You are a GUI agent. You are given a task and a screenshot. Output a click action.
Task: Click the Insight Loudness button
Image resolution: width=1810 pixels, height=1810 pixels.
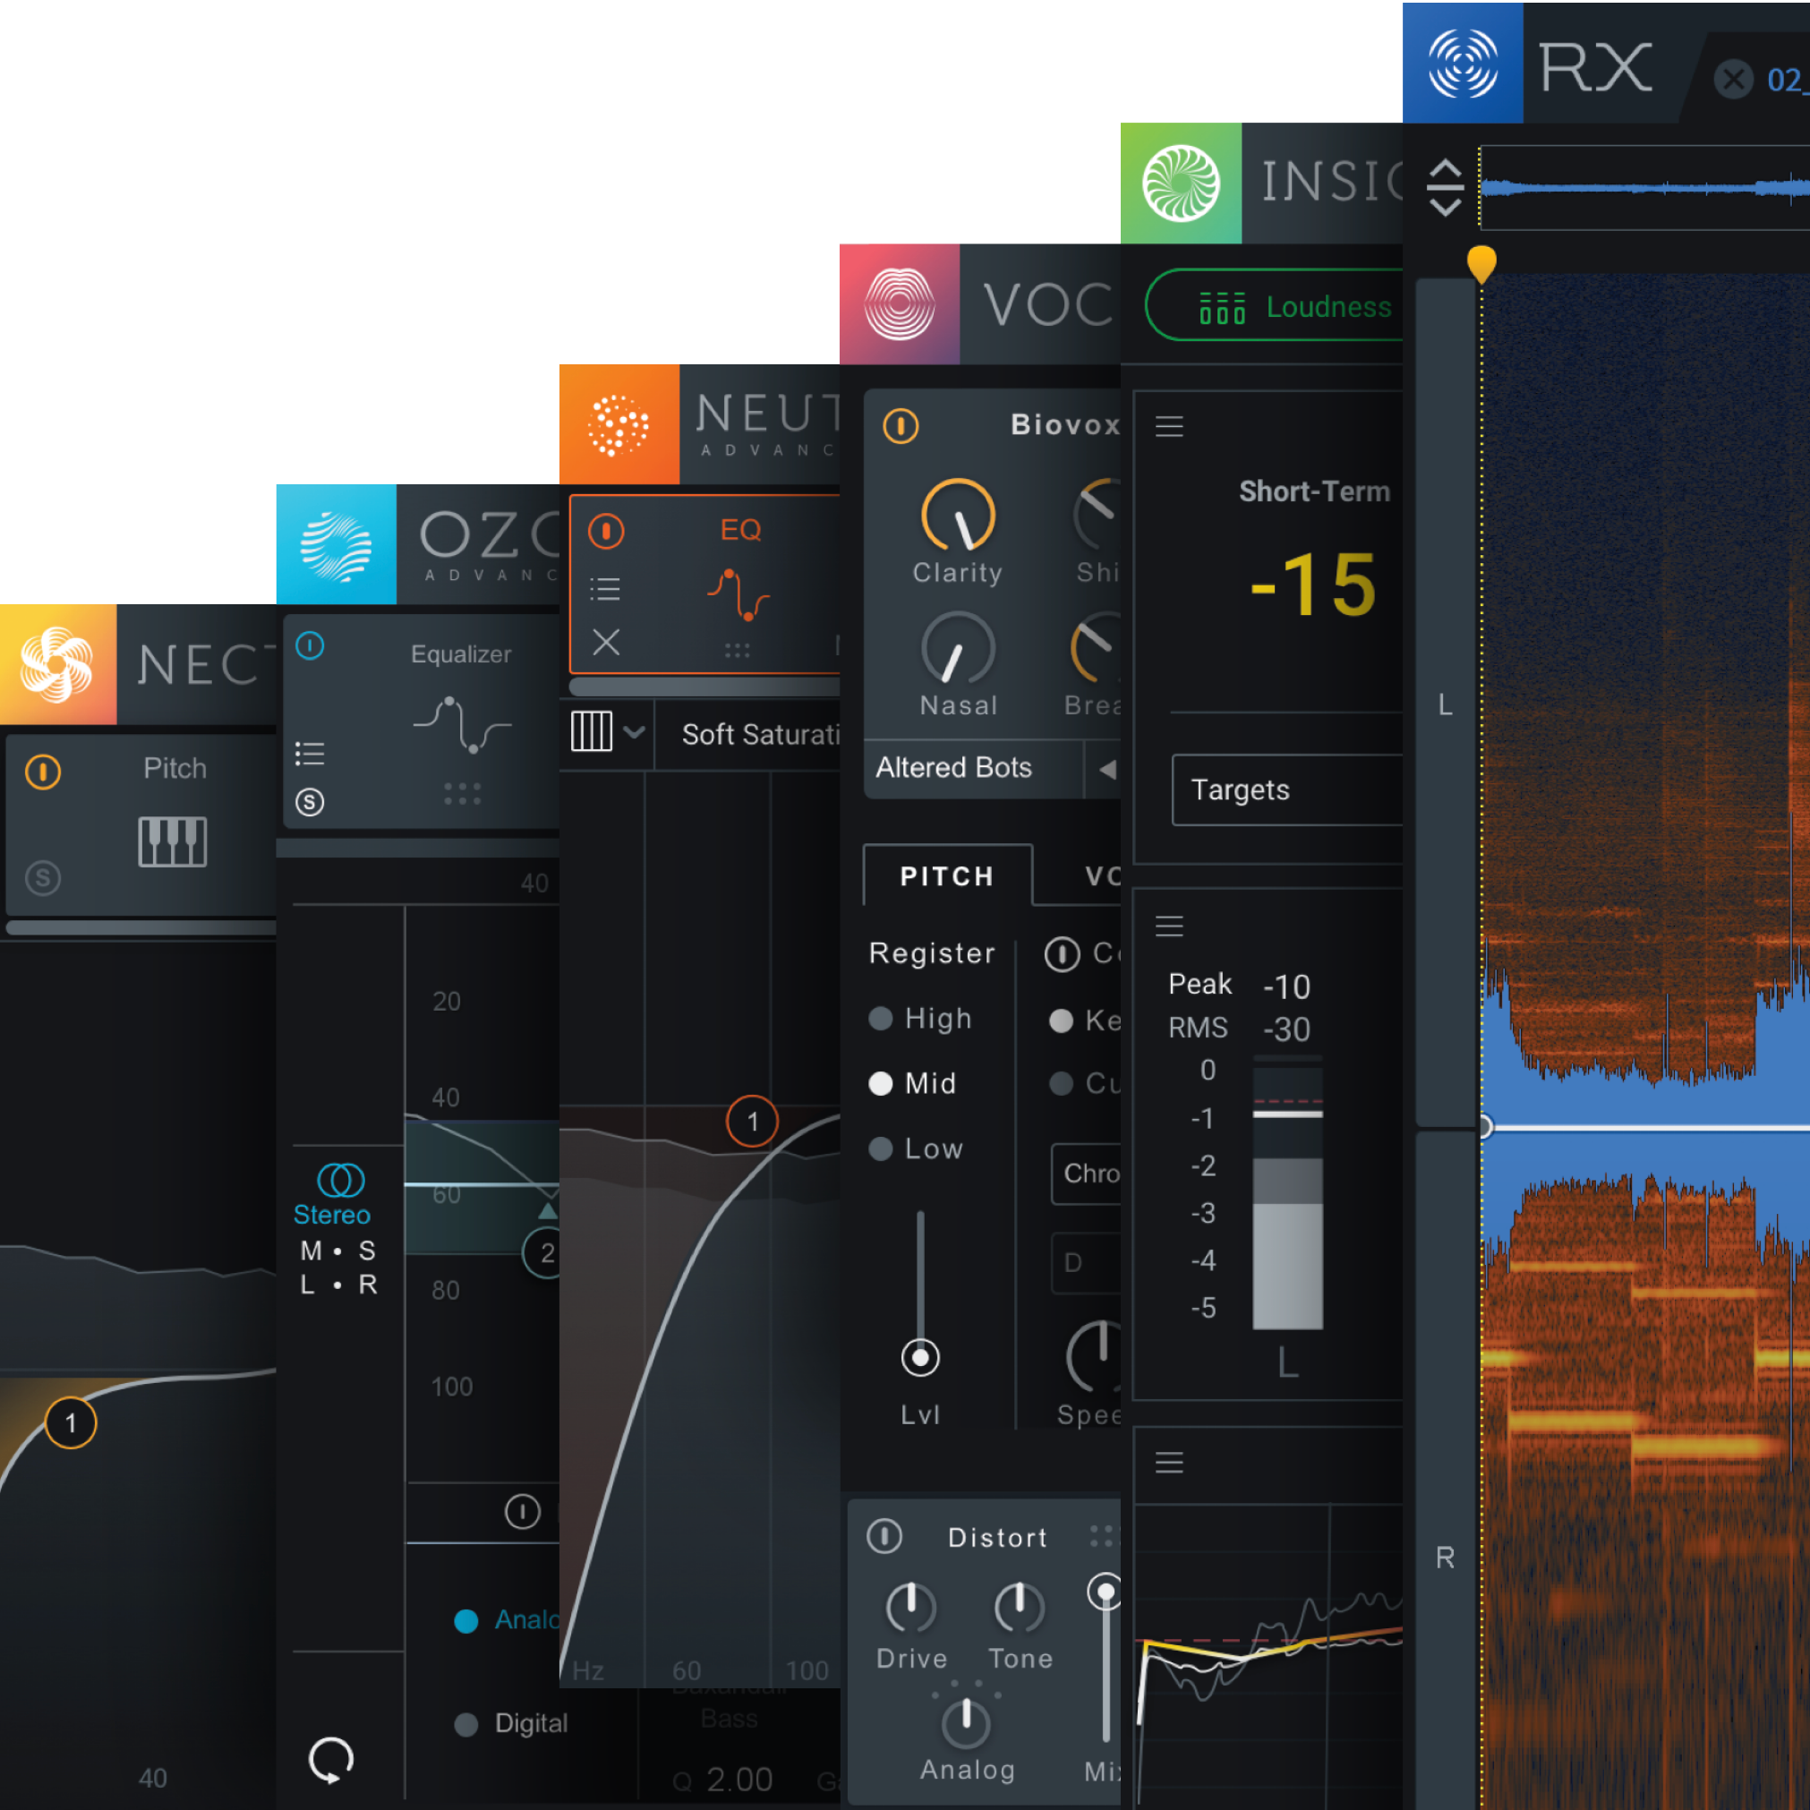coord(1274,305)
